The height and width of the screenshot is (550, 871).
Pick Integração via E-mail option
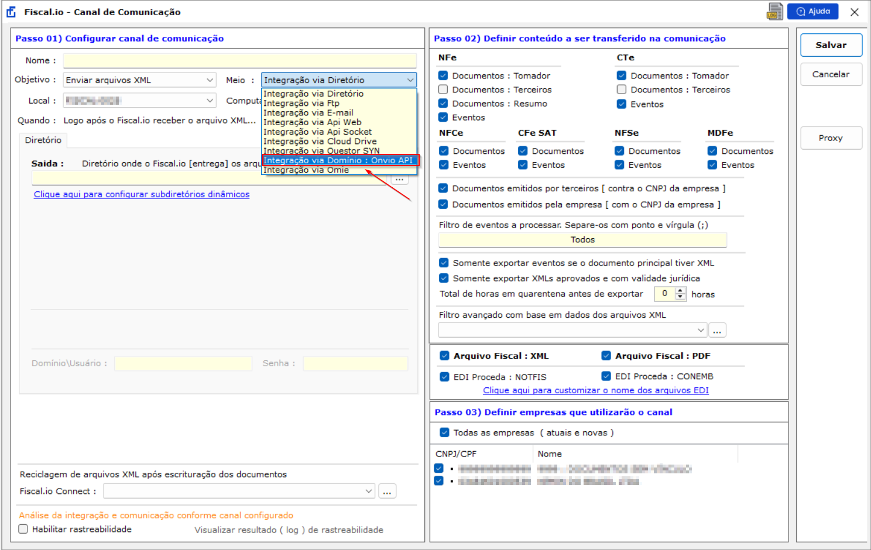[x=339, y=113]
